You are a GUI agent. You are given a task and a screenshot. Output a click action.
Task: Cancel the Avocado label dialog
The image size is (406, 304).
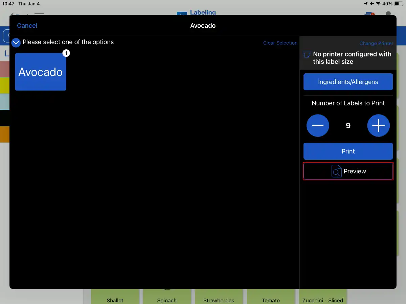(27, 26)
